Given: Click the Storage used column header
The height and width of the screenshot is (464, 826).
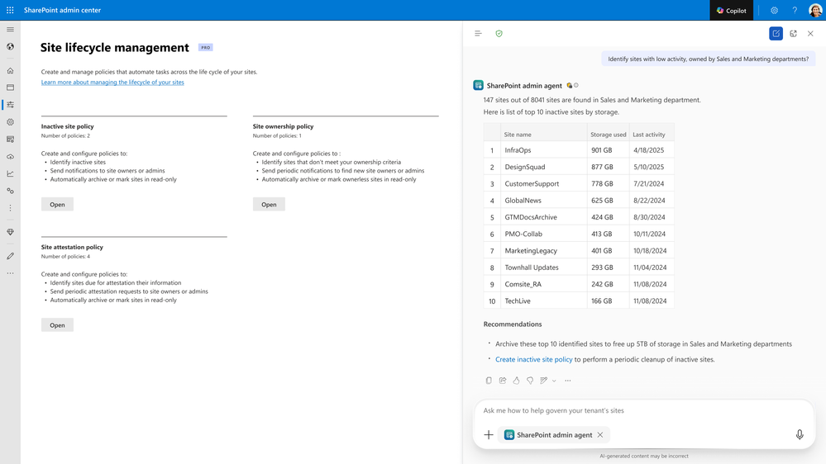Looking at the screenshot, I should (608, 135).
